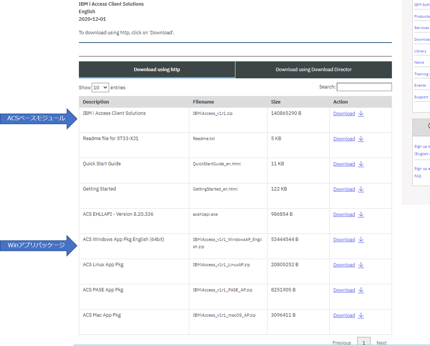Select size value 8251905 B
The width and height of the screenshot is (430, 346).
click(283, 290)
